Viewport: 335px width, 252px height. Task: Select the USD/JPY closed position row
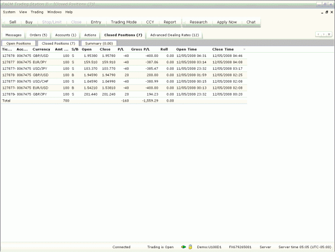(124, 69)
